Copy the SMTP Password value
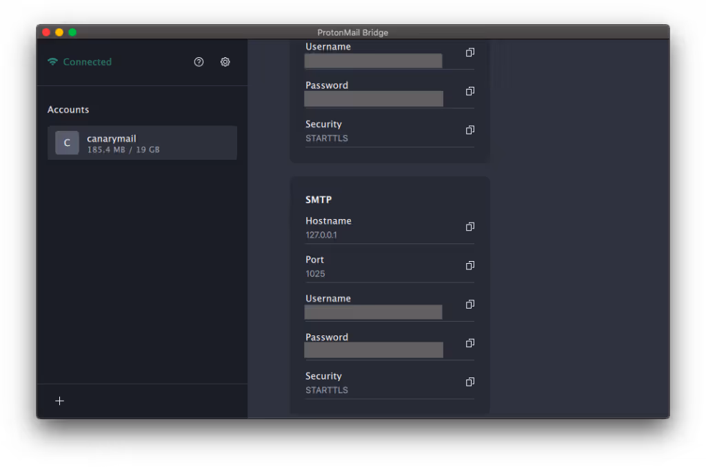 click(x=470, y=343)
